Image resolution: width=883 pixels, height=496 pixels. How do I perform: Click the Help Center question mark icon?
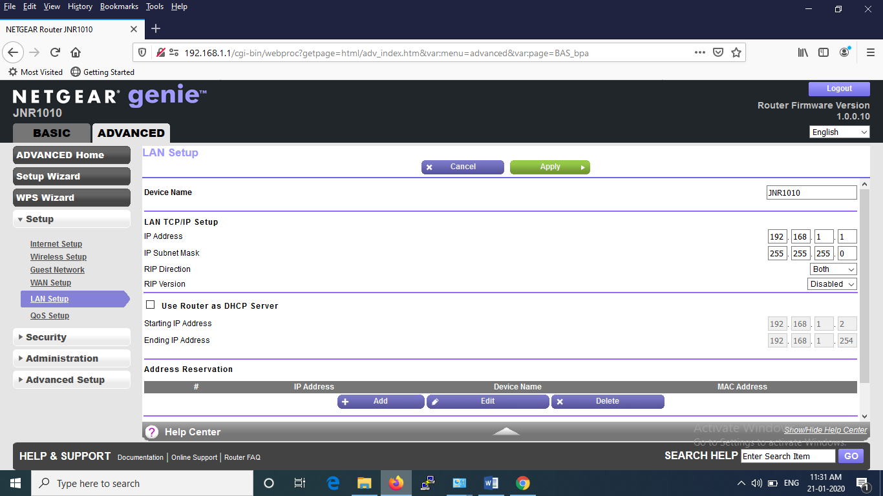point(152,432)
